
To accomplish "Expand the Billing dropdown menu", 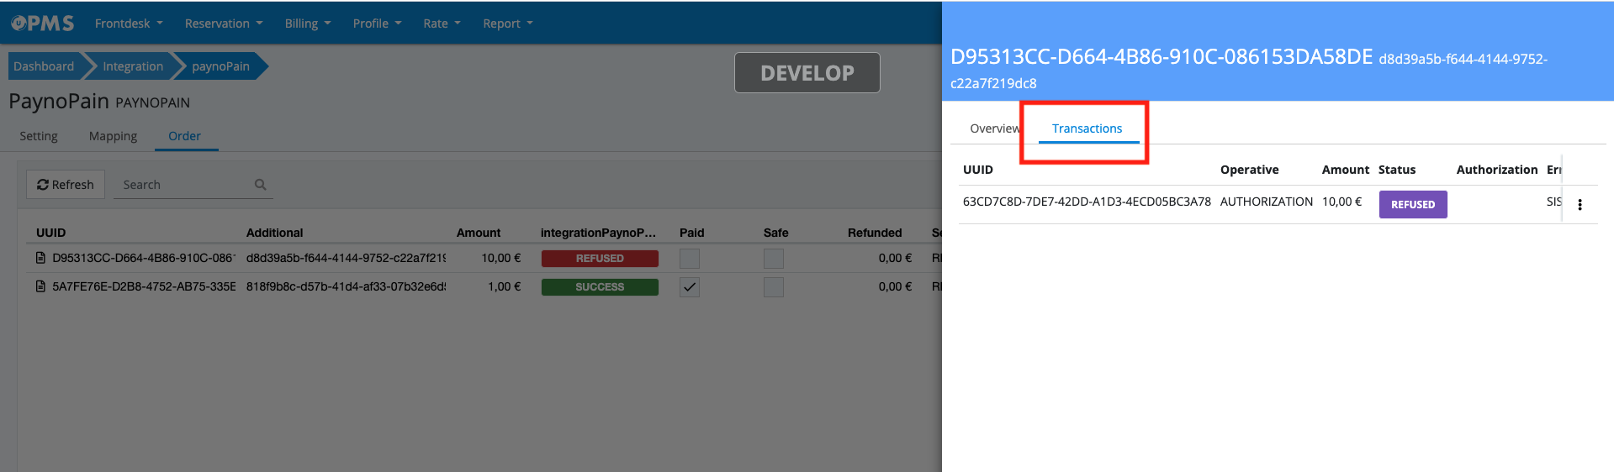I will (308, 24).
